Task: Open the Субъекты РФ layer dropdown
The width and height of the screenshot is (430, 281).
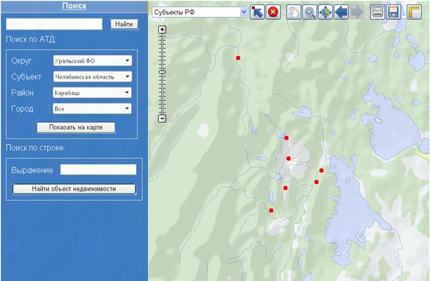Action: pos(200,13)
